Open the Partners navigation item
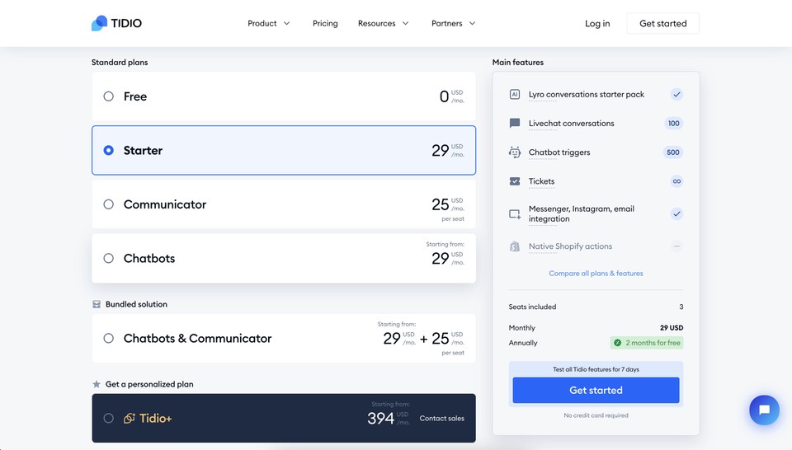 point(447,23)
